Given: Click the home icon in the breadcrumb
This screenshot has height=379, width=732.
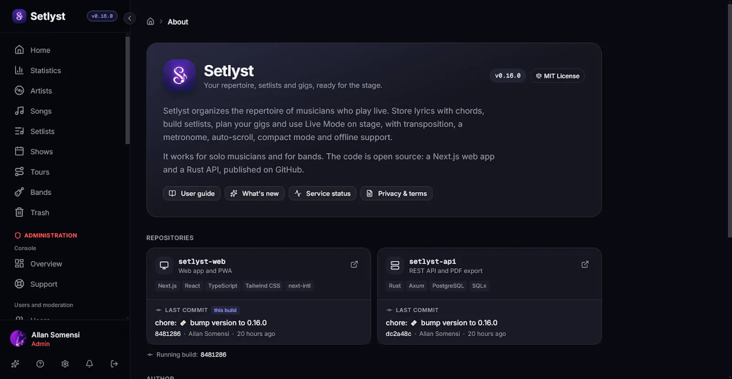Looking at the screenshot, I should pos(150,21).
